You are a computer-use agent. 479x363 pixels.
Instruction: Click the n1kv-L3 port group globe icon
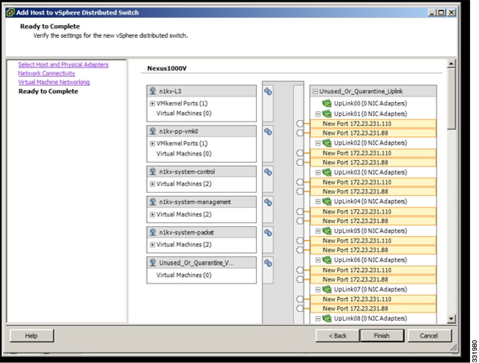pyautogui.click(x=153, y=91)
